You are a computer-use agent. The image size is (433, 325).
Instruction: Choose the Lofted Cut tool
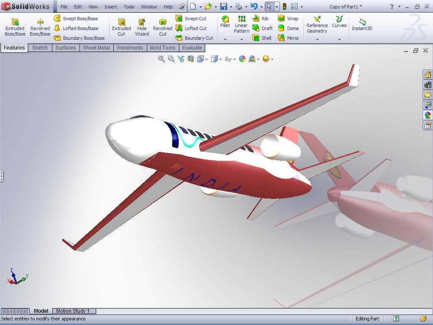(192, 28)
